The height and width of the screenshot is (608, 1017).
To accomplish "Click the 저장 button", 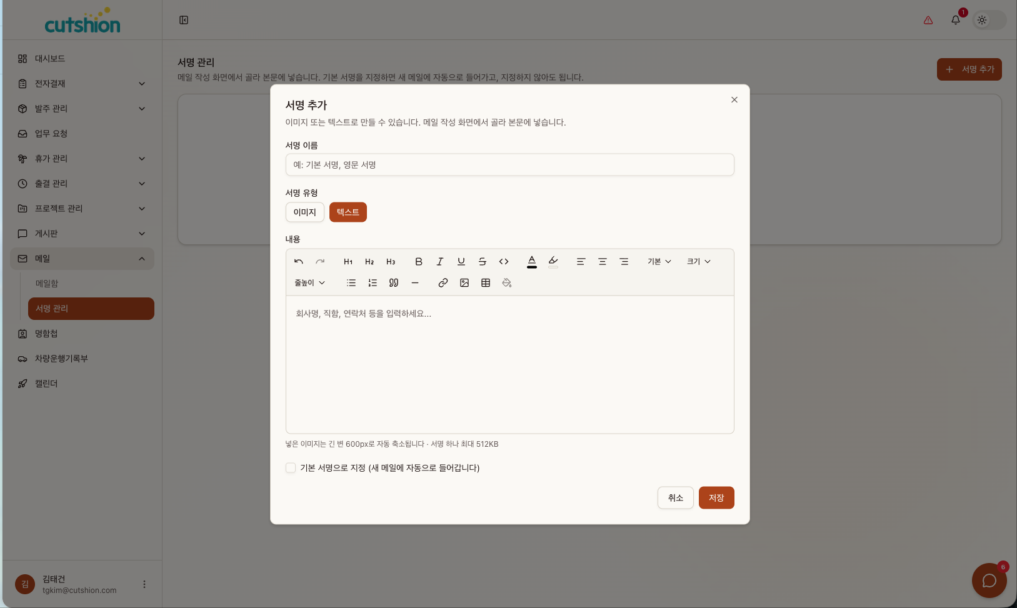I will 716,498.
